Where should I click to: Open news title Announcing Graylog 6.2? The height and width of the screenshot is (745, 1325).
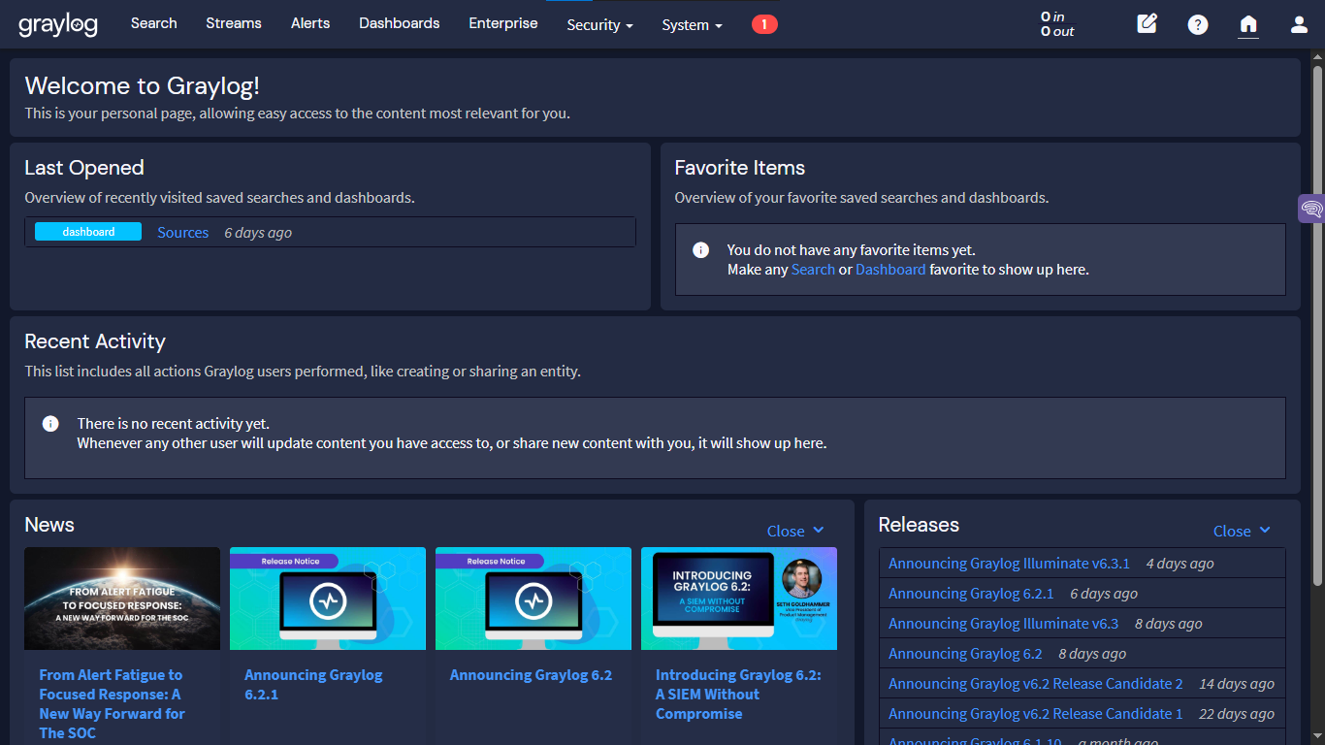[x=531, y=675]
